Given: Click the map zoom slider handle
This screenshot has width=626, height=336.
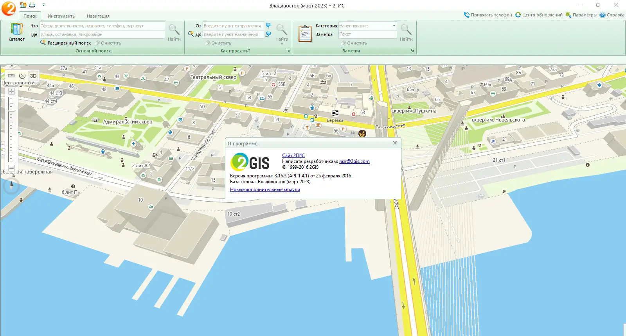Looking at the screenshot, I should (x=11, y=111).
